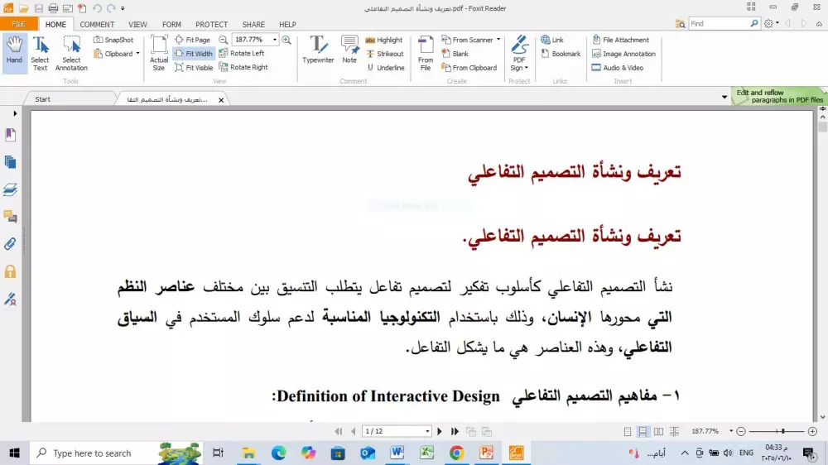
Task: Switch to facing pages layout
Action: [658, 432]
